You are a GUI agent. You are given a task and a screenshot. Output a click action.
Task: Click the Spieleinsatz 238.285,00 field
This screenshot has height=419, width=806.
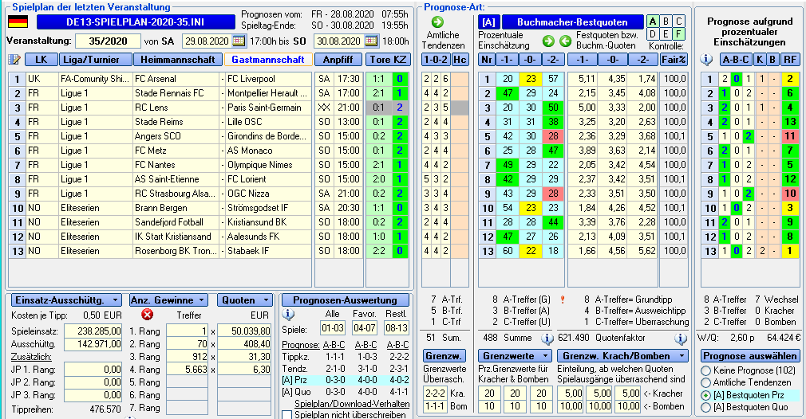tap(93, 331)
